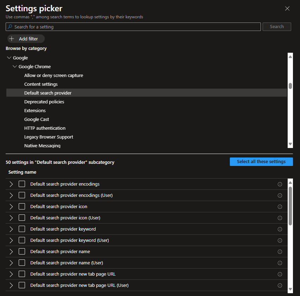
Task: Show info icon for Default search provider icon
Action: 280,207
